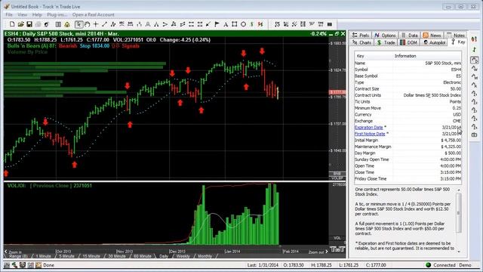
Task: Select the 1 Minute timeframe tab
Action: click(x=43, y=256)
